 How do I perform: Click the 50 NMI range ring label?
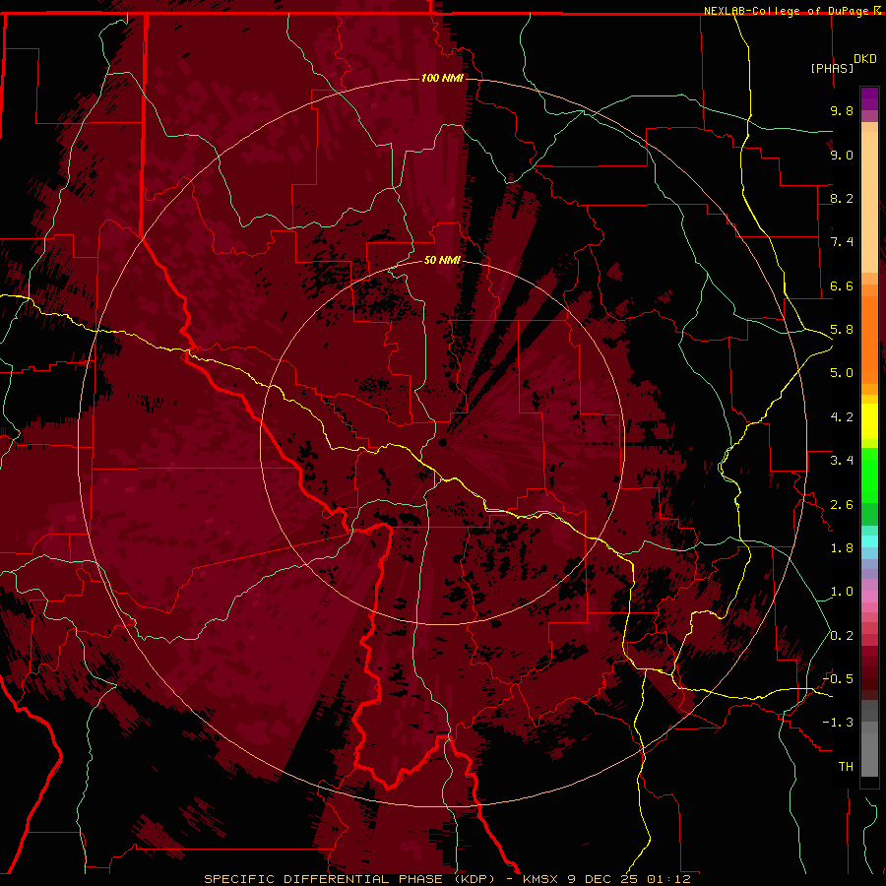point(442,260)
